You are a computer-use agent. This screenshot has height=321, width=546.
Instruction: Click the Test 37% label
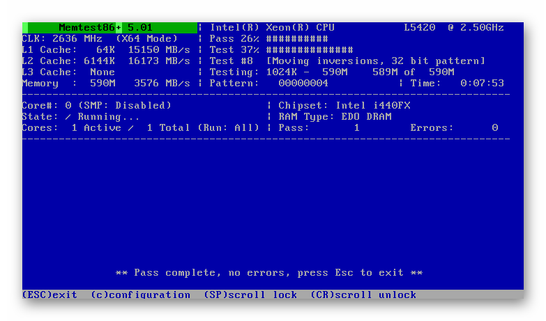point(234,49)
